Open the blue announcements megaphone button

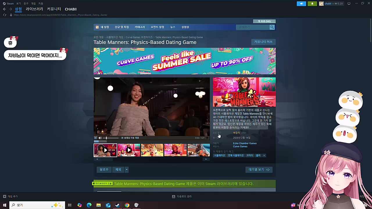point(301,3)
